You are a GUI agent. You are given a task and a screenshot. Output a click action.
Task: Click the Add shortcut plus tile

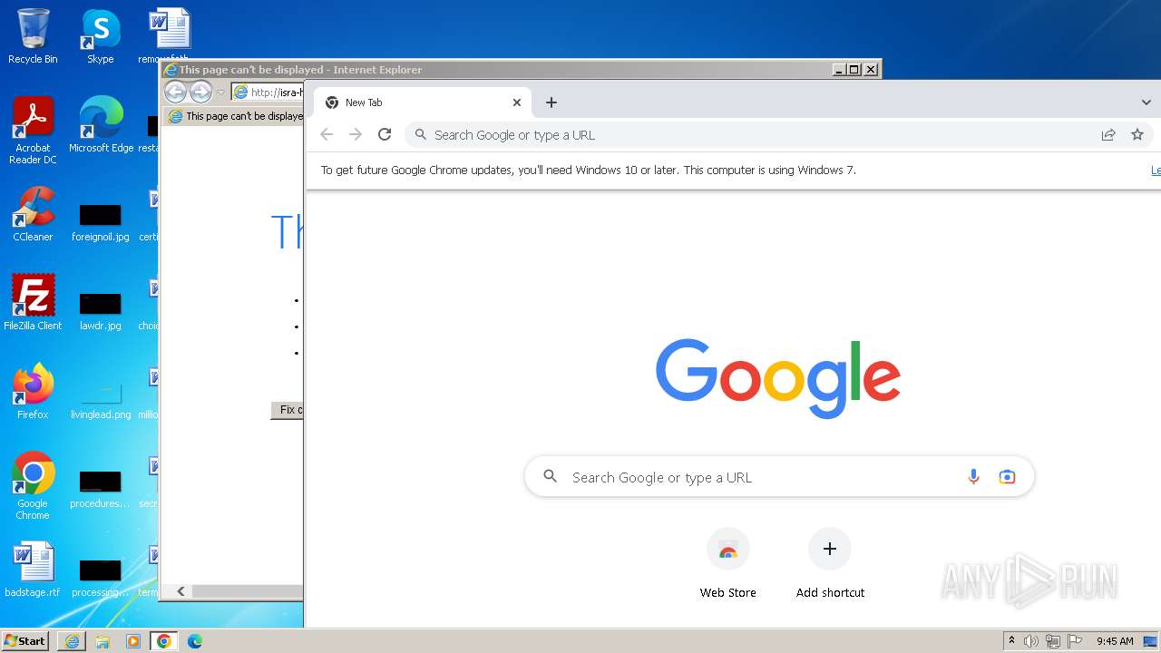[x=830, y=563]
